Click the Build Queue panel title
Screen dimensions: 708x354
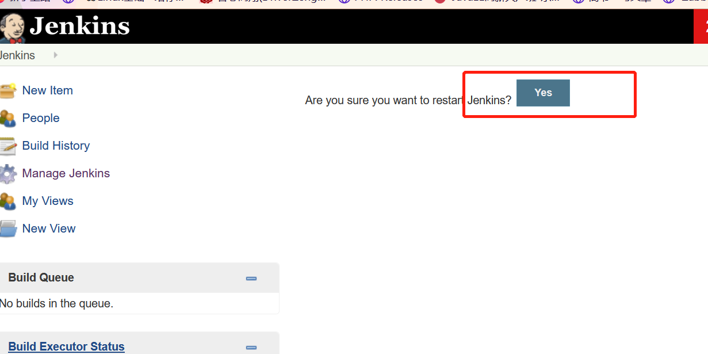click(41, 277)
